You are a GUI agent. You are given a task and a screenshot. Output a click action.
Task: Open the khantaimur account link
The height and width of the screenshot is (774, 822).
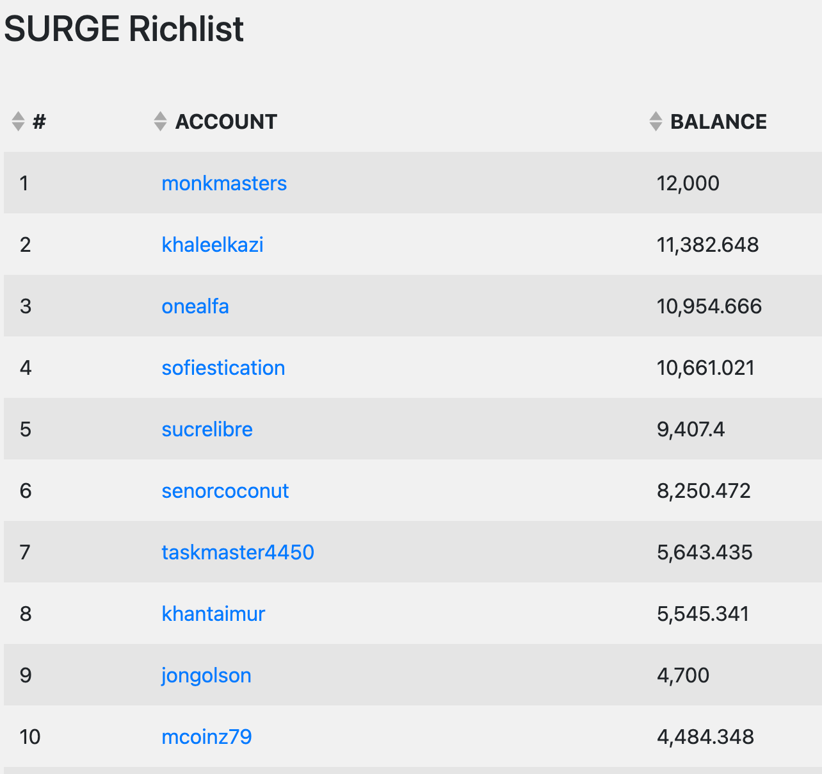tap(213, 614)
